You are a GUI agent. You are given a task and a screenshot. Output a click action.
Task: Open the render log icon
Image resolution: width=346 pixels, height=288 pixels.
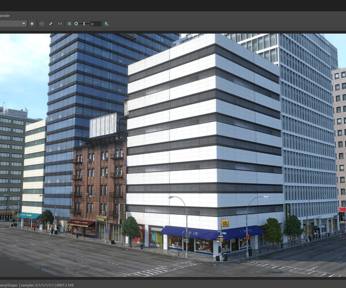click(107, 24)
